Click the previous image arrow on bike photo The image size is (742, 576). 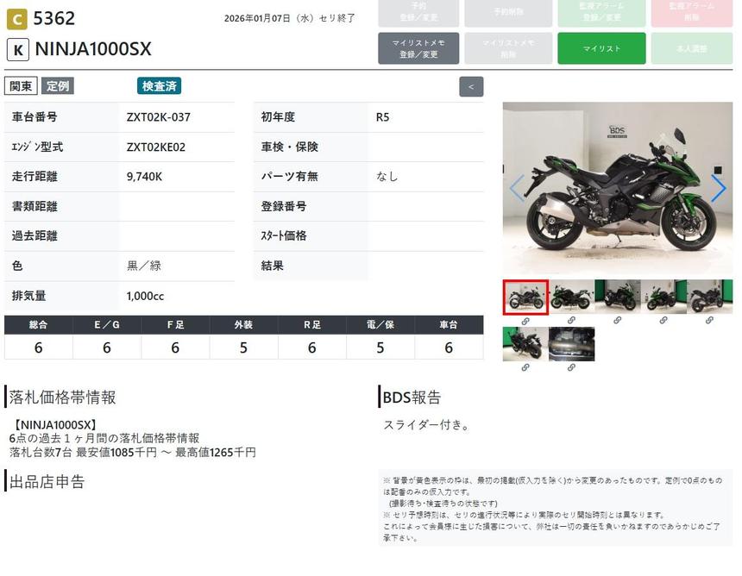pyautogui.click(x=517, y=188)
